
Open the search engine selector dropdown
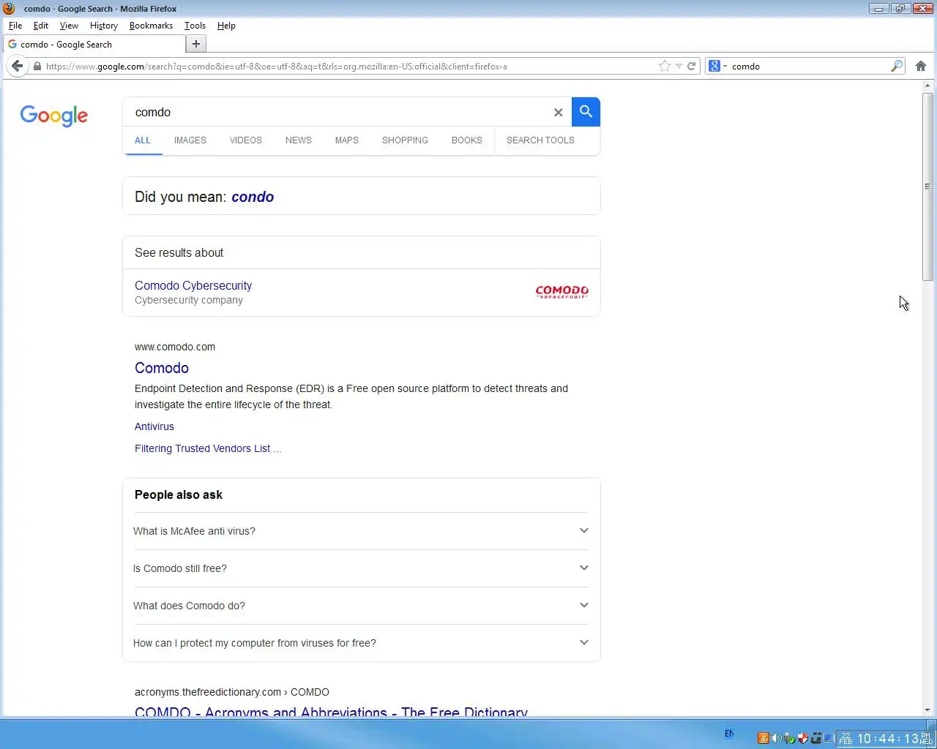pos(717,66)
